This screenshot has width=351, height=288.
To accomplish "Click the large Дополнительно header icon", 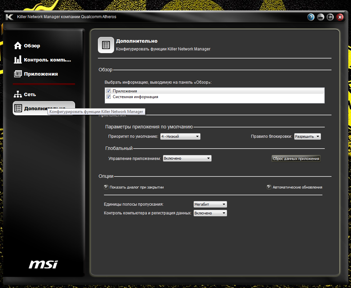I will click(106, 45).
